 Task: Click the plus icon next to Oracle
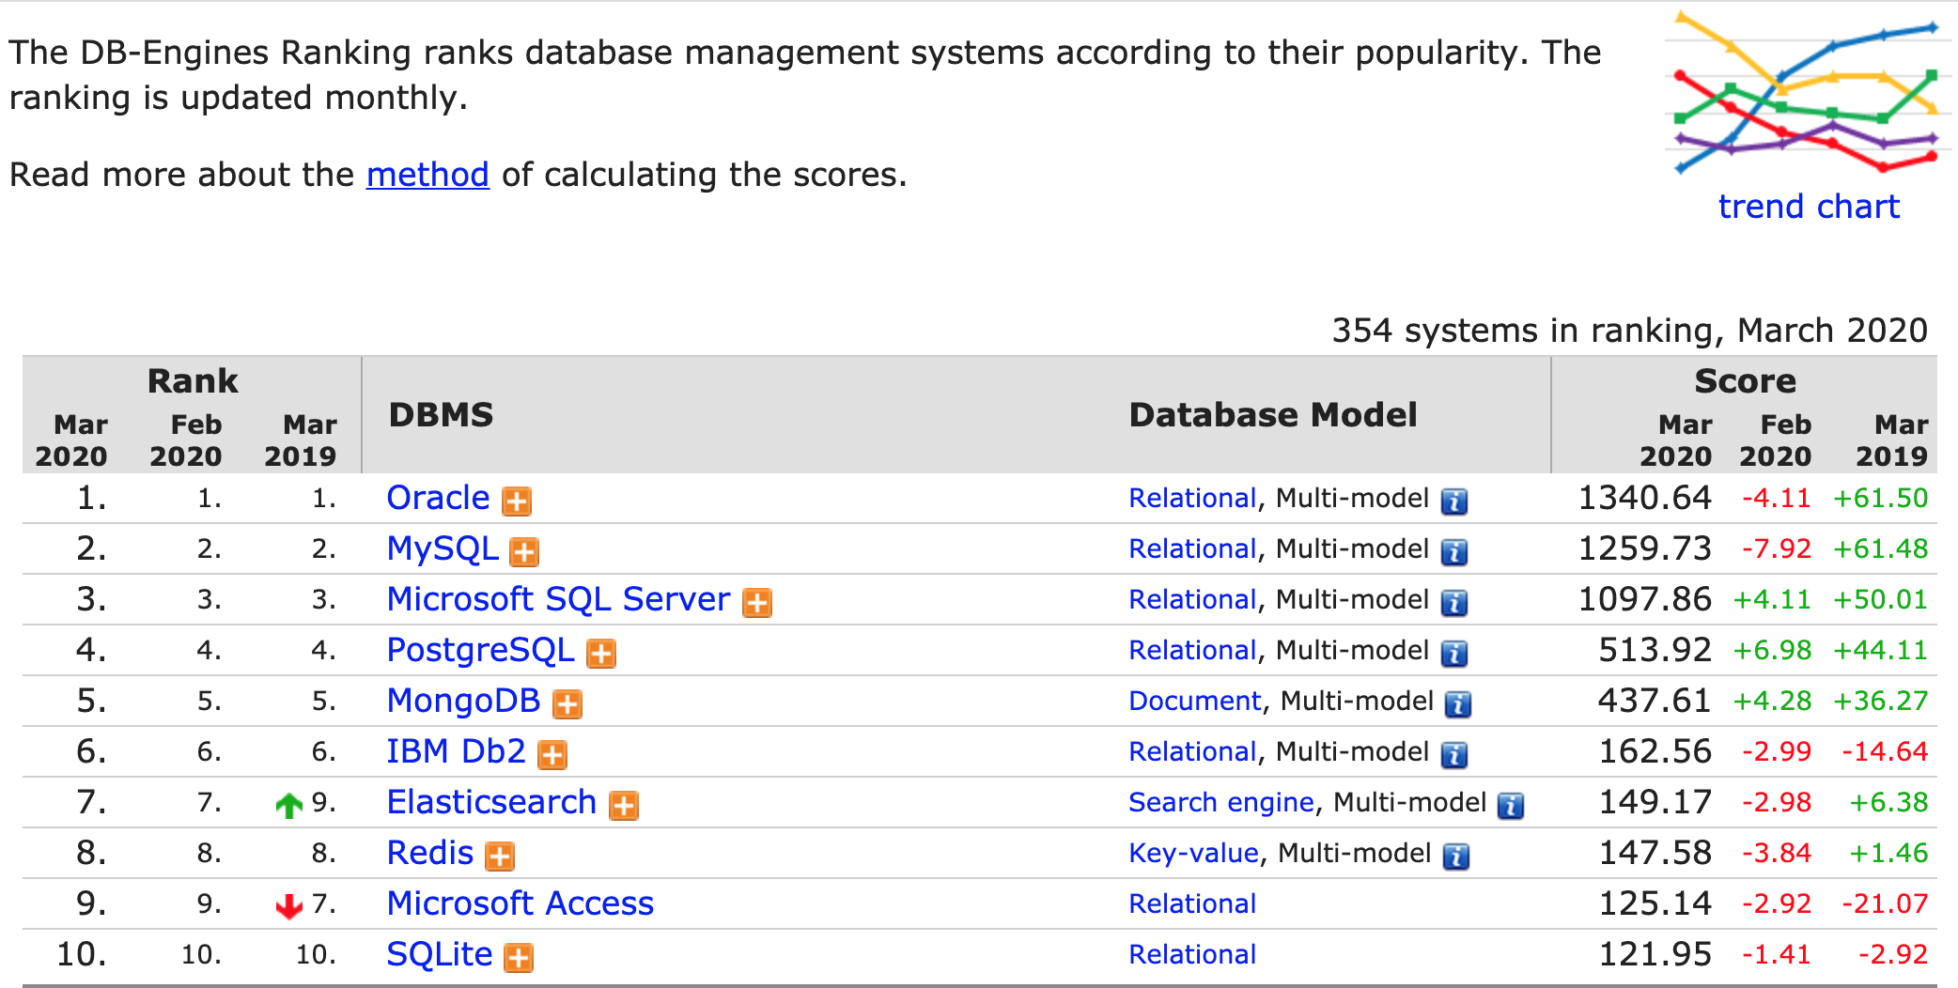[517, 502]
